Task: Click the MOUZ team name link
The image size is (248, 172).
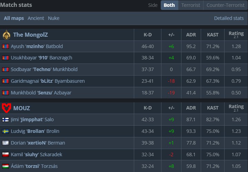Action: [x=21, y=108]
